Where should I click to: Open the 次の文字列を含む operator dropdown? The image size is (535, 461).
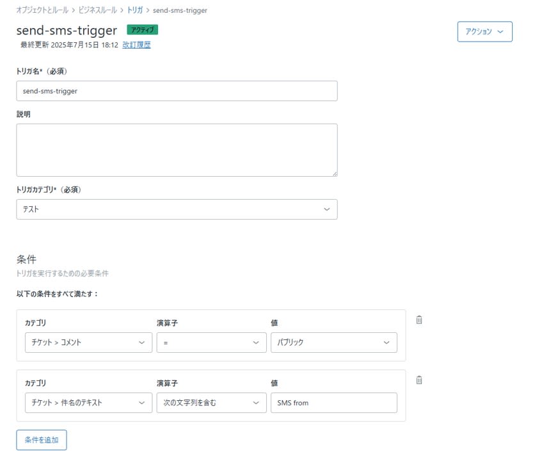point(212,403)
